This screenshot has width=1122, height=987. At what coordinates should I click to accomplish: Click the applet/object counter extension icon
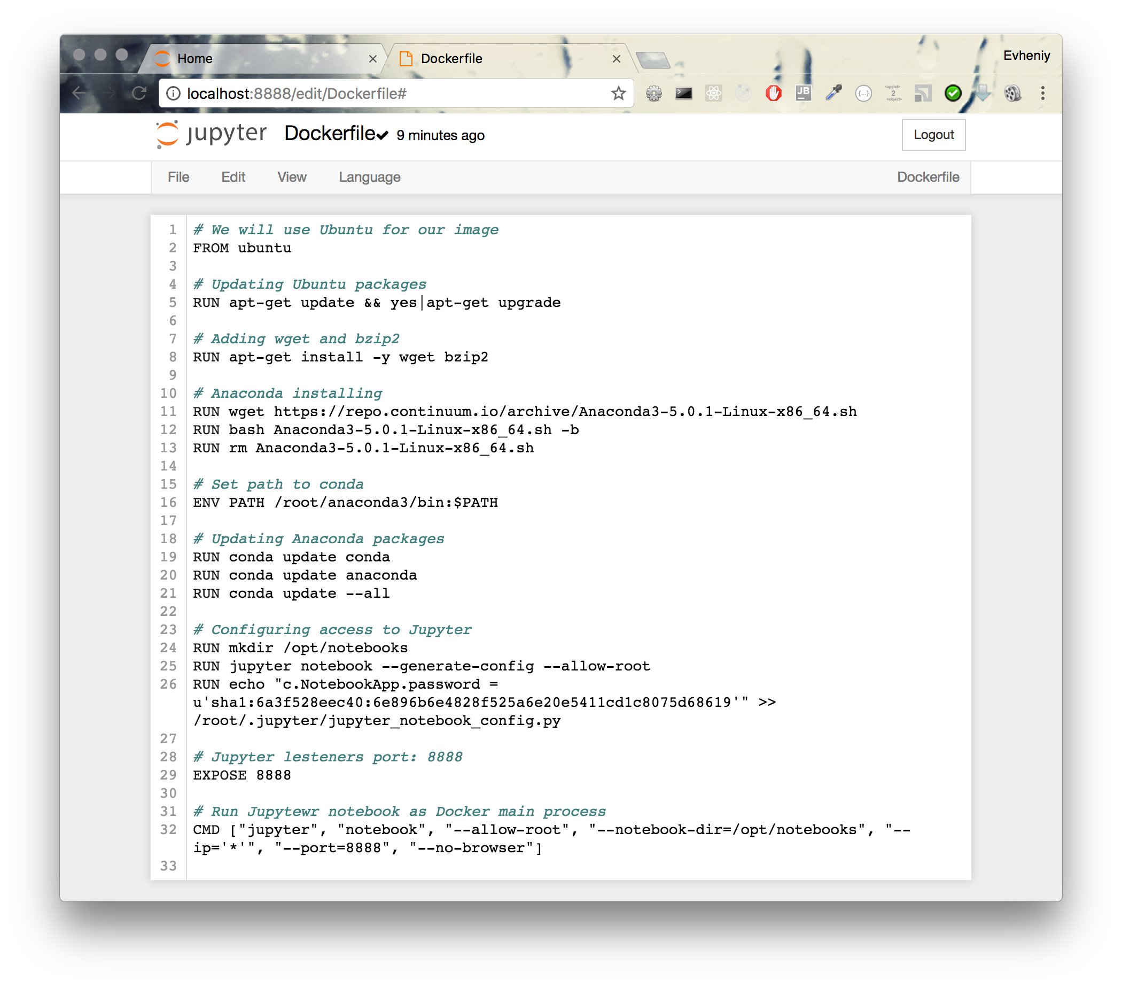pos(893,94)
